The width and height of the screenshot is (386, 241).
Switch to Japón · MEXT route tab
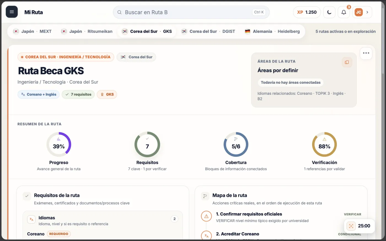tap(32, 31)
